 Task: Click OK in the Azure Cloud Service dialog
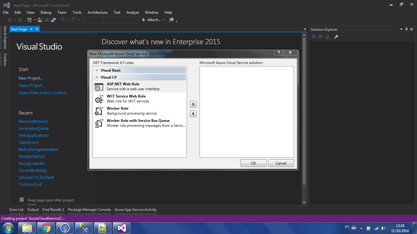click(x=253, y=163)
